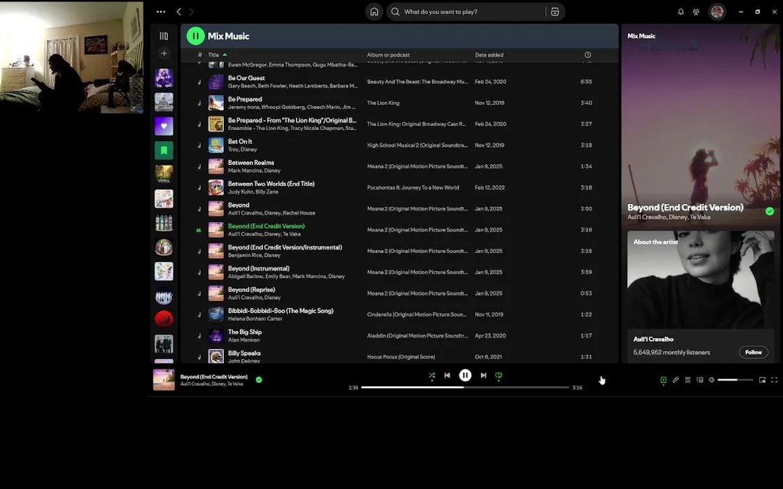Toggle shuffle in the player bar
The width and height of the screenshot is (783, 489).
(432, 375)
